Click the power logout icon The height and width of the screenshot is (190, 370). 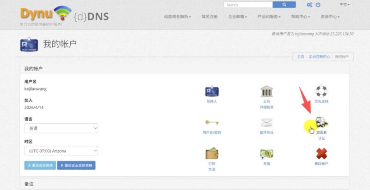point(318,5)
